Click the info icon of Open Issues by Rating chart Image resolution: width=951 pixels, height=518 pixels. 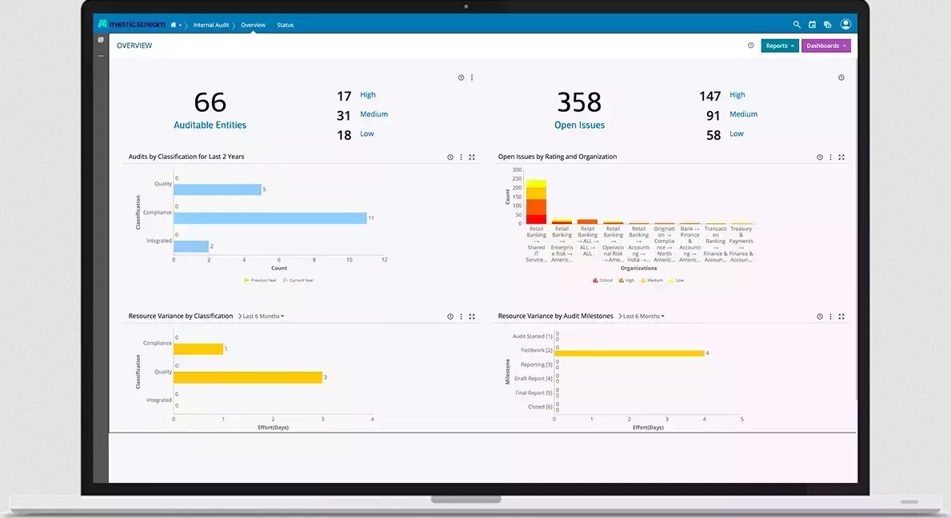click(819, 157)
